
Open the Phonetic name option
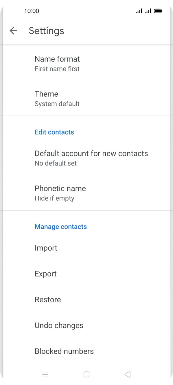pyautogui.click(x=86, y=193)
